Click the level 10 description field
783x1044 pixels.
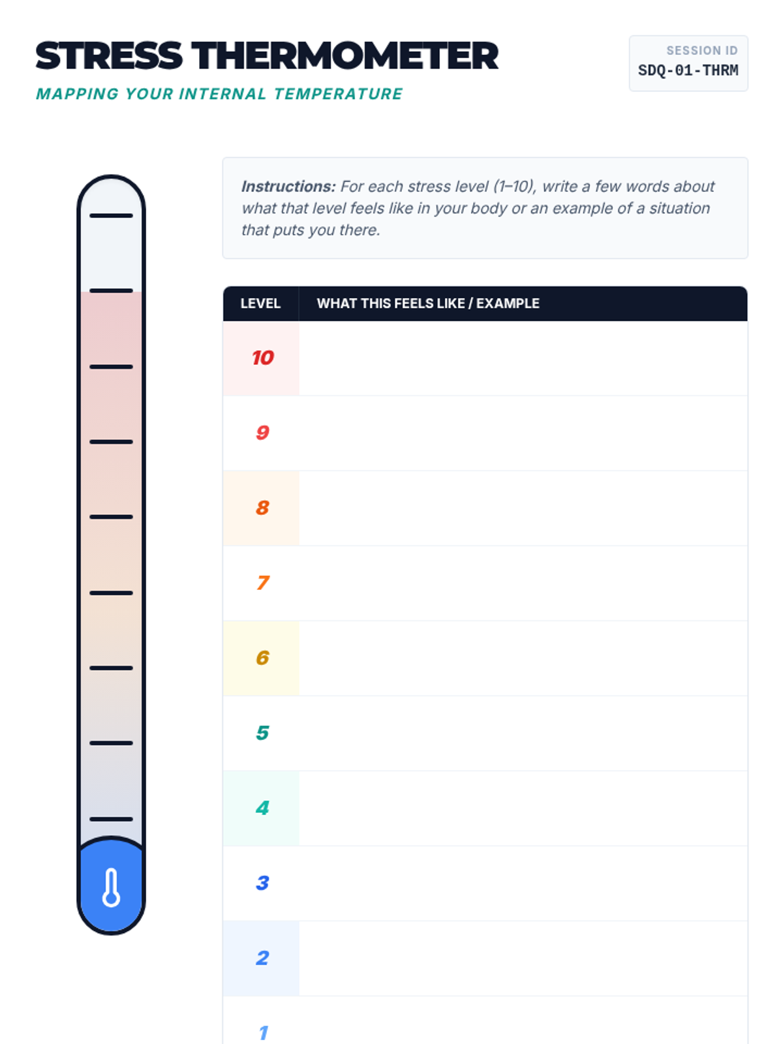(523, 358)
